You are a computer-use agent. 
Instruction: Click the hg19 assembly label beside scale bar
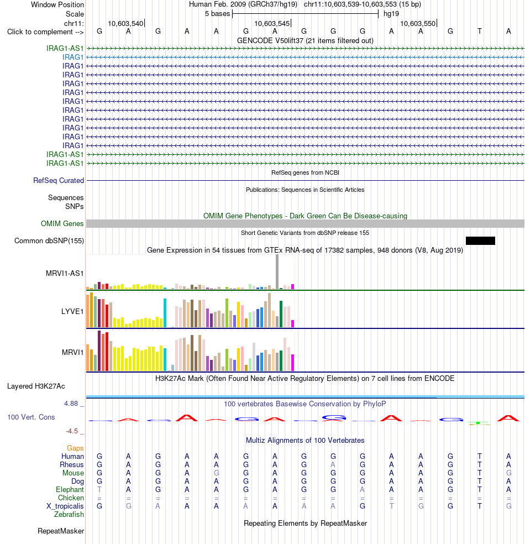pos(391,14)
